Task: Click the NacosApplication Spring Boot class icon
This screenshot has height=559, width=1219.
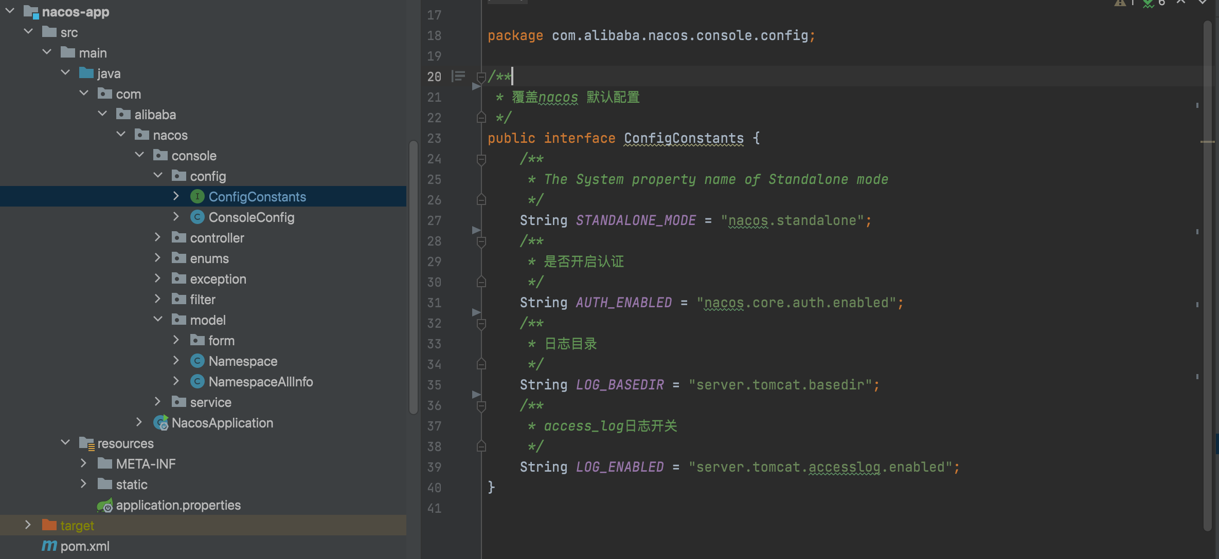Action: click(x=161, y=422)
